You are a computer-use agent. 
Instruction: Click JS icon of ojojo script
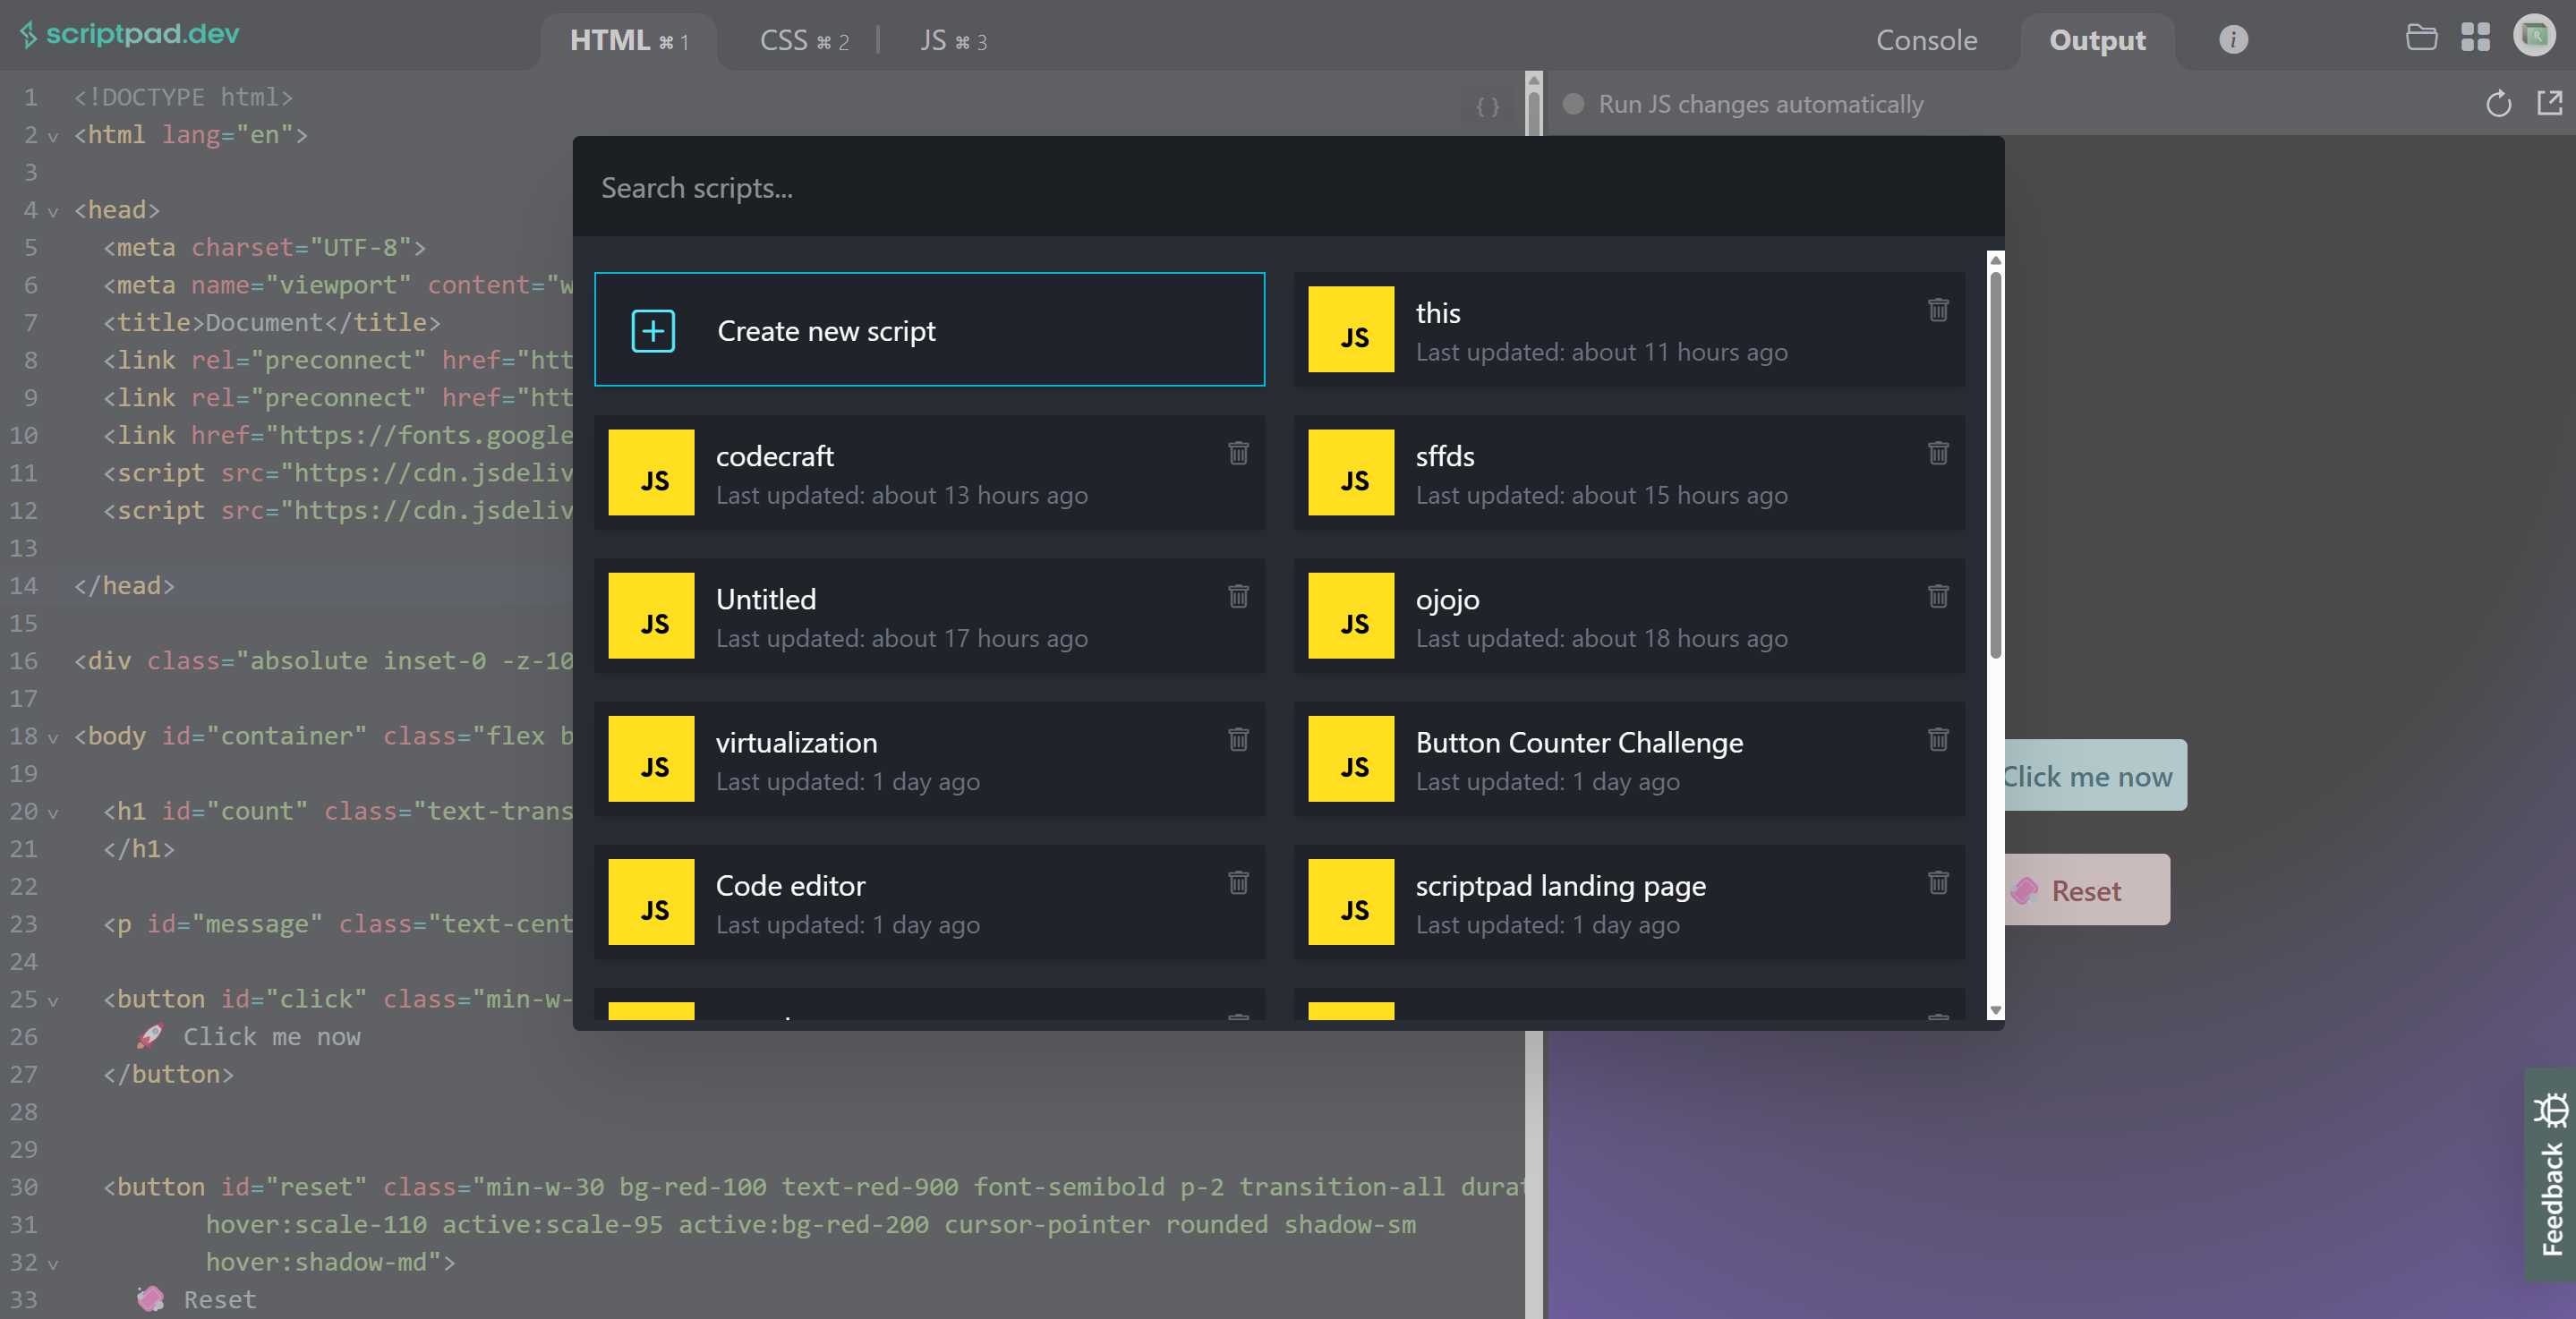1351,616
